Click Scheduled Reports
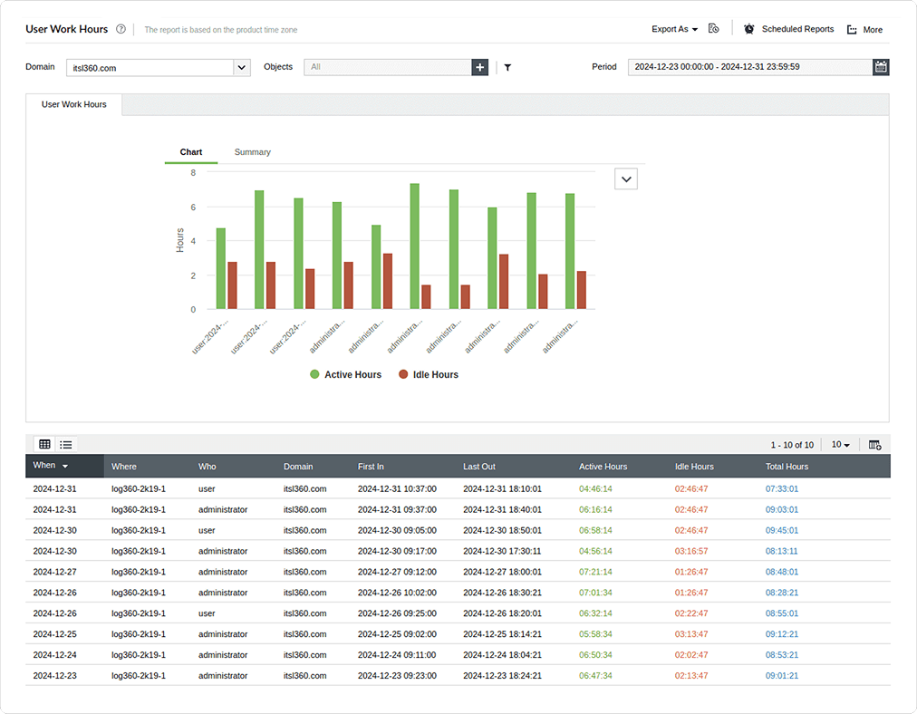 pyautogui.click(x=797, y=28)
